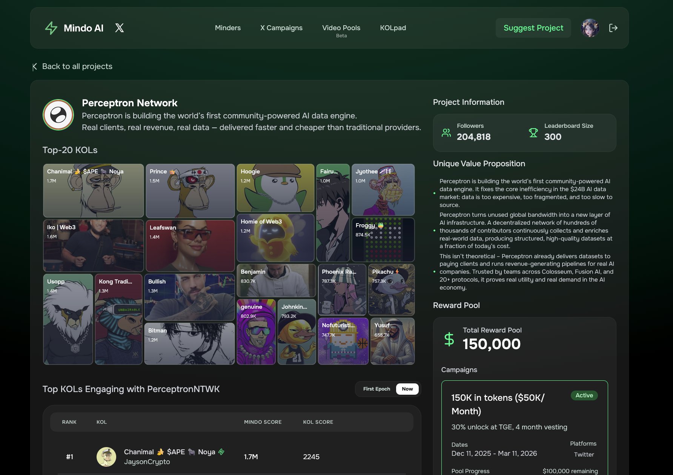Image resolution: width=673 pixels, height=475 pixels.
Task: Select the Leafswan KOL card
Action: point(190,246)
